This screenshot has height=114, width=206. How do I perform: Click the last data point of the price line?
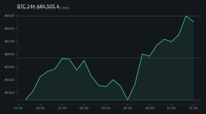193,22
